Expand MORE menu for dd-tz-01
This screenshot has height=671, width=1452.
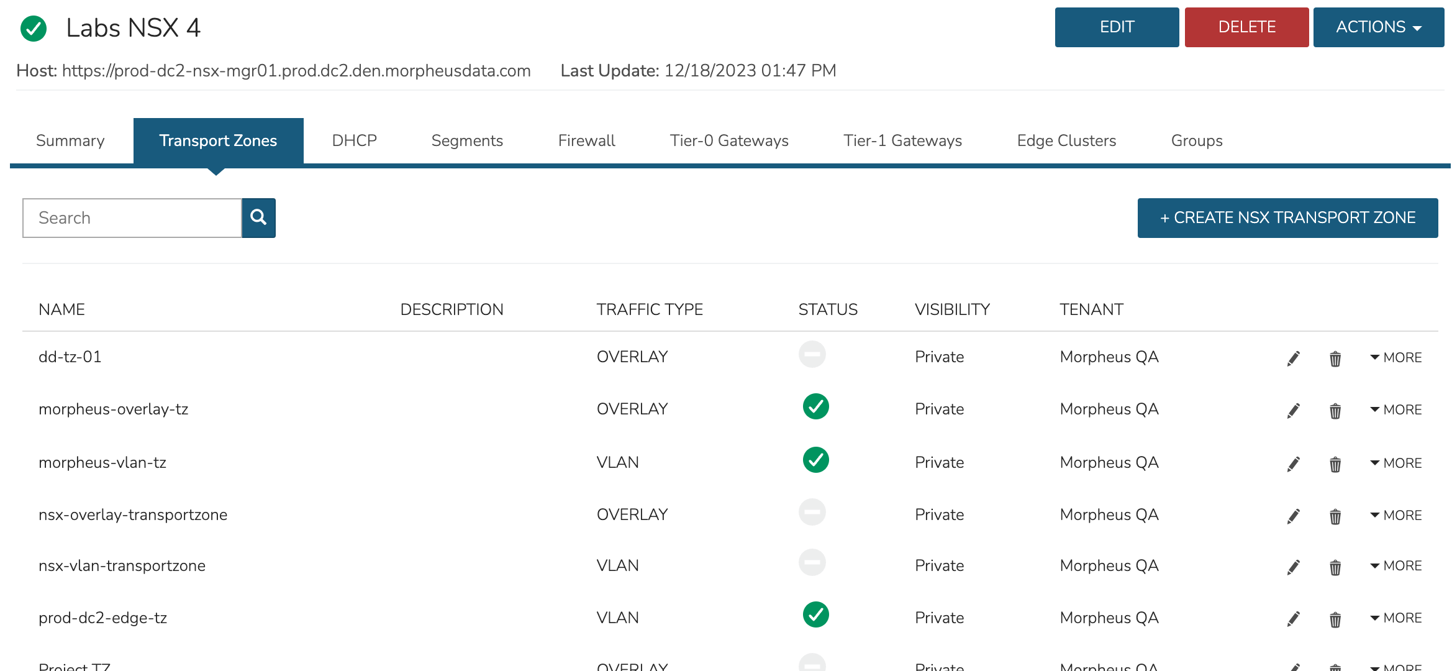click(x=1396, y=357)
